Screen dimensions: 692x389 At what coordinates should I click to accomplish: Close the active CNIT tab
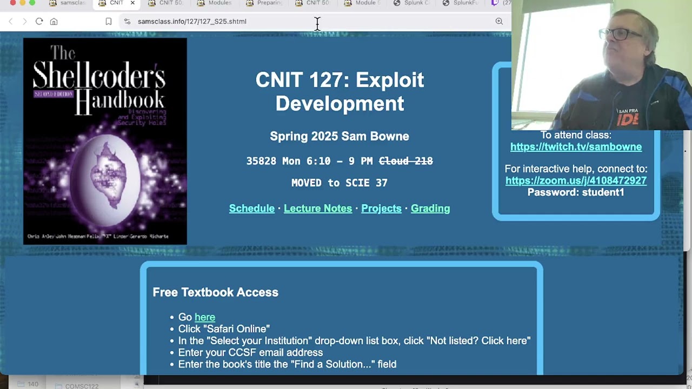[x=132, y=3]
